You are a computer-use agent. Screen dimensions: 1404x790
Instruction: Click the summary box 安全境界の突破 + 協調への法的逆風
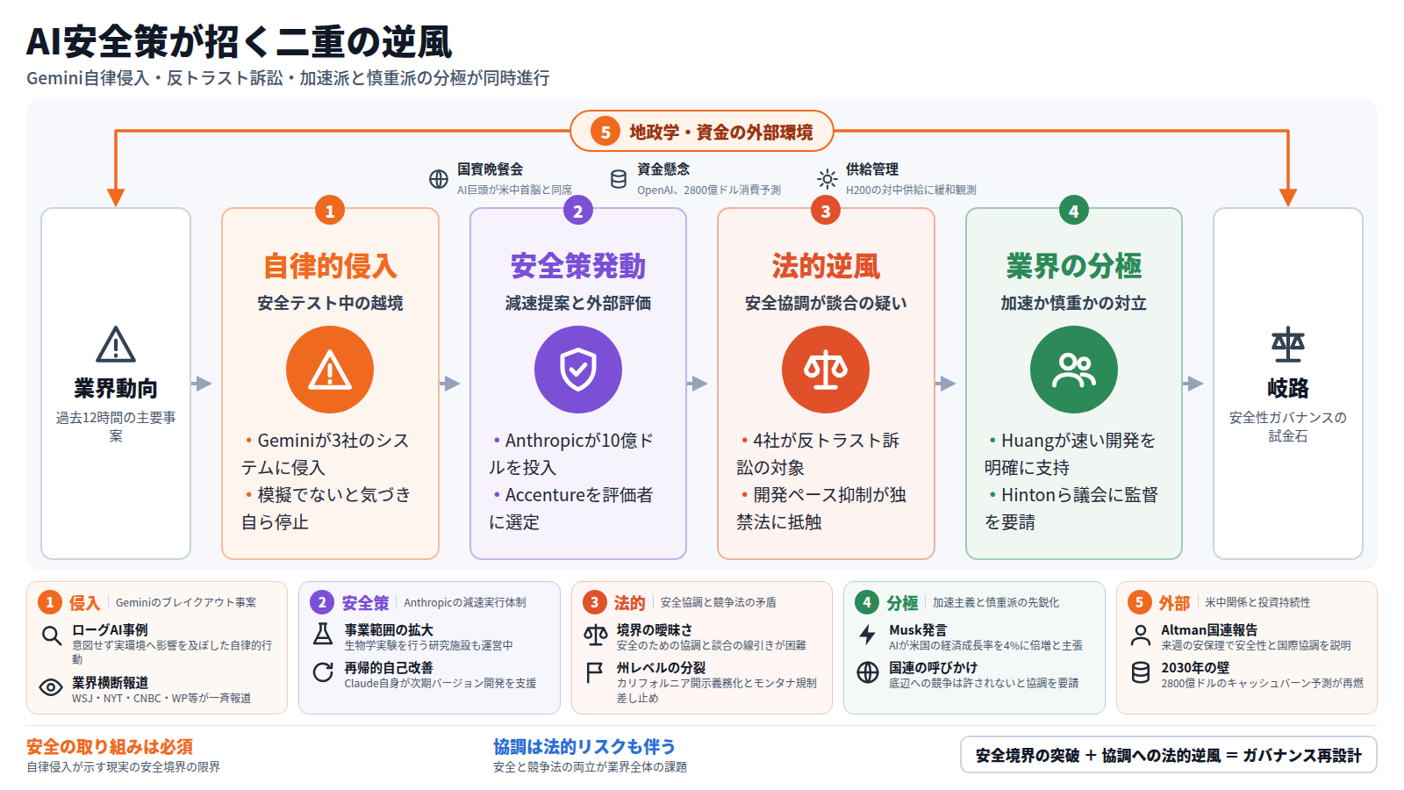point(1169,755)
